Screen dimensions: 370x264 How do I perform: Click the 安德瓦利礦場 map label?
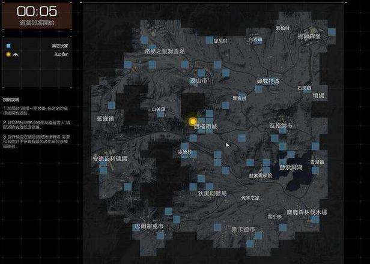110,158
